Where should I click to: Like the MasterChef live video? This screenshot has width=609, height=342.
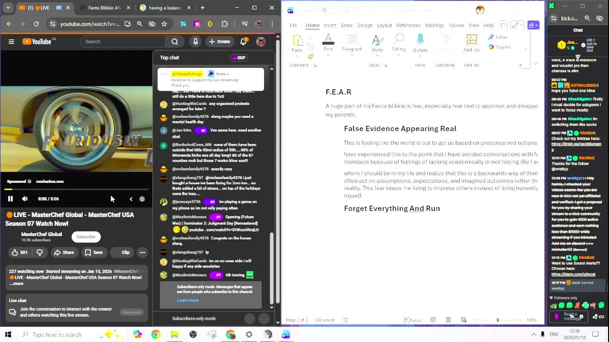pos(20,252)
